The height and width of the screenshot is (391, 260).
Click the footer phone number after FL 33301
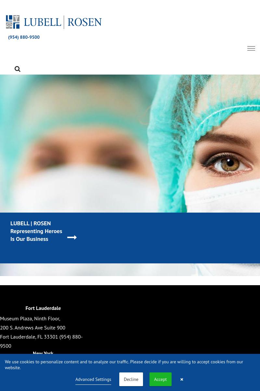pos(71,337)
